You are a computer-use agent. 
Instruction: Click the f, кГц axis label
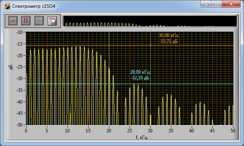pos(141,137)
